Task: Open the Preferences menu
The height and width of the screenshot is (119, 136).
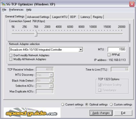Action: (x=16, y=10)
